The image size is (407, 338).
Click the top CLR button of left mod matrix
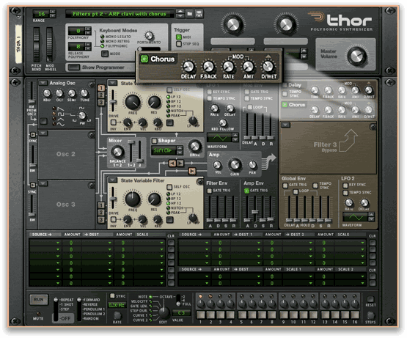point(171,243)
